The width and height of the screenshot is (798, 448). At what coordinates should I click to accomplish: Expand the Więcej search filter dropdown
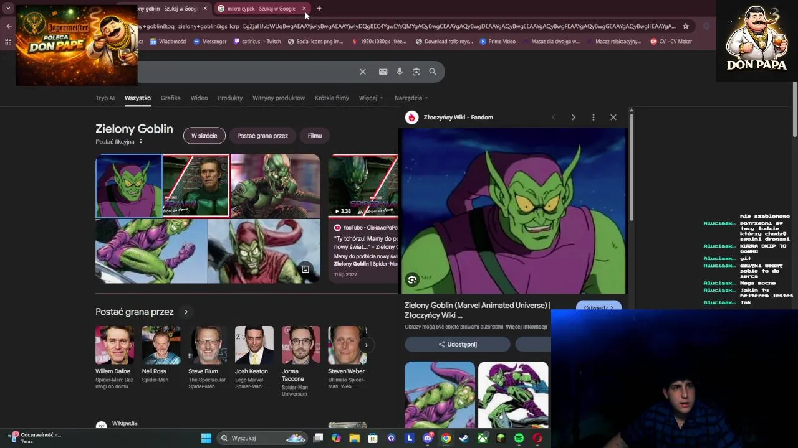[x=371, y=98]
